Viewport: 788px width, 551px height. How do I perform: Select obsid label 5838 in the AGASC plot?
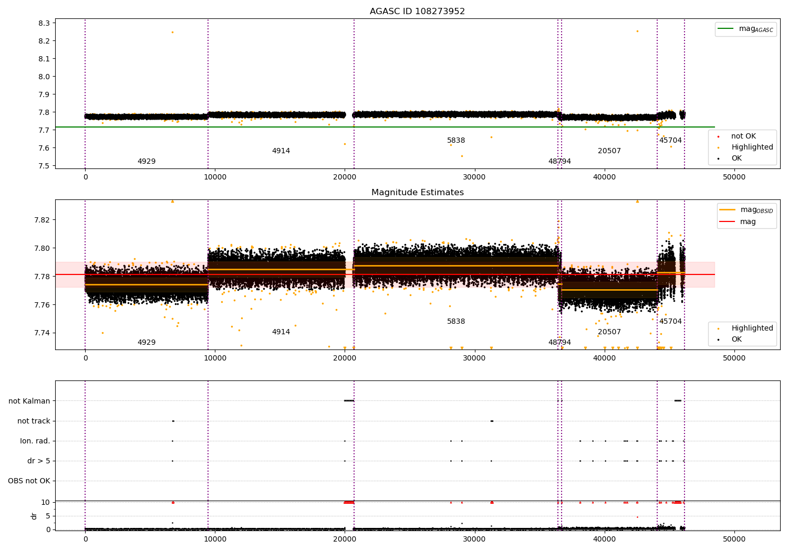[x=456, y=141]
